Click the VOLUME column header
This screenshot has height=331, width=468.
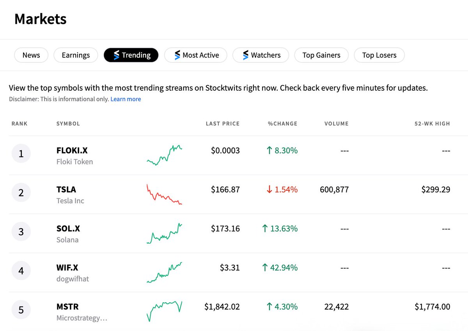click(x=337, y=123)
